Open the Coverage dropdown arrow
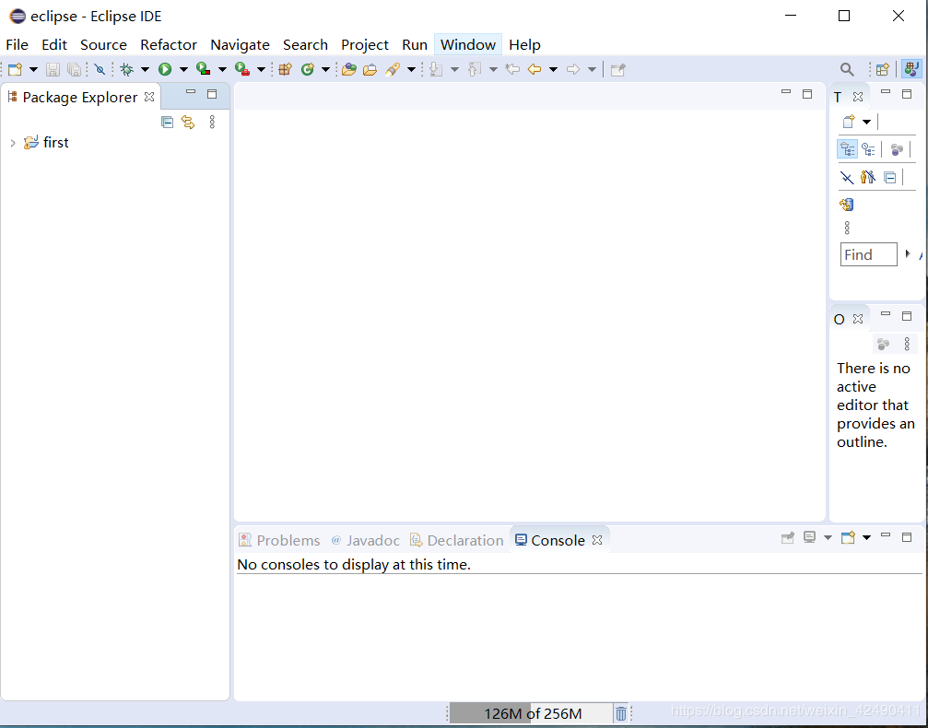Image resolution: width=928 pixels, height=728 pixels. 222,69
